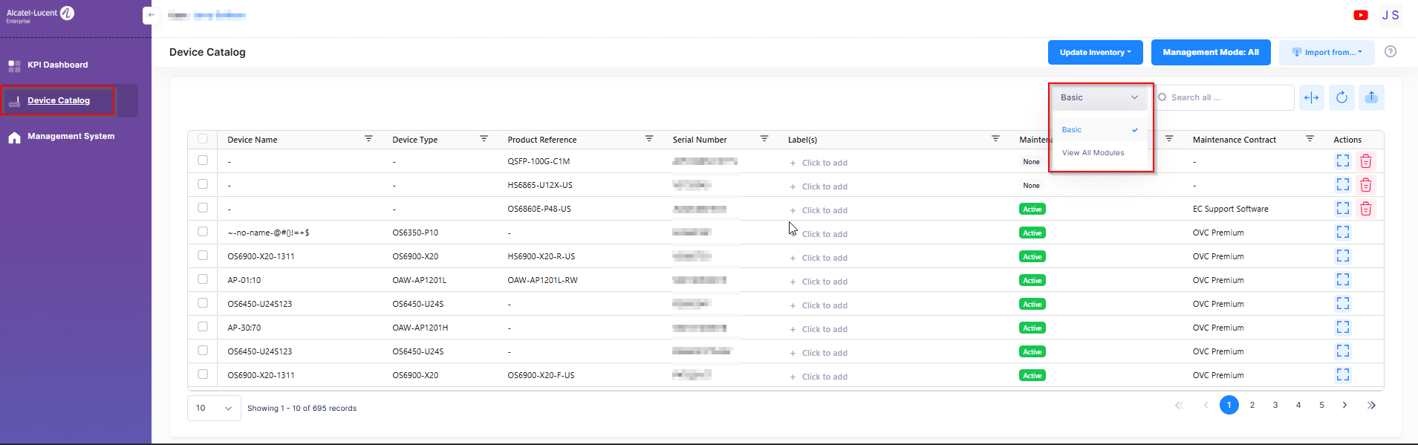Open the page size 10 dropdown
The height and width of the screenshot is (445, 1418).
214,408
